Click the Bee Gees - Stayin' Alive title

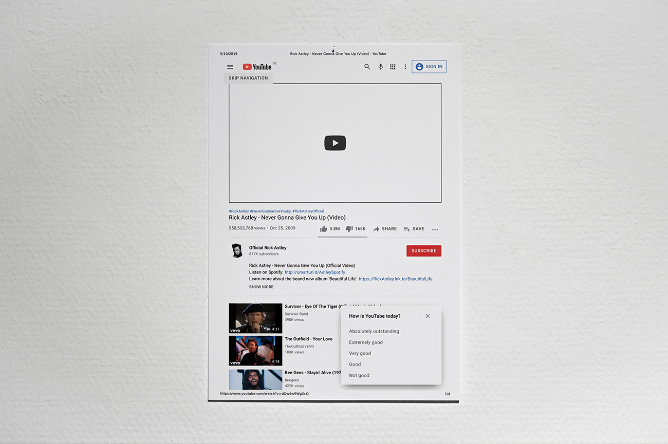pyautogui.click(x=313, y=373)
